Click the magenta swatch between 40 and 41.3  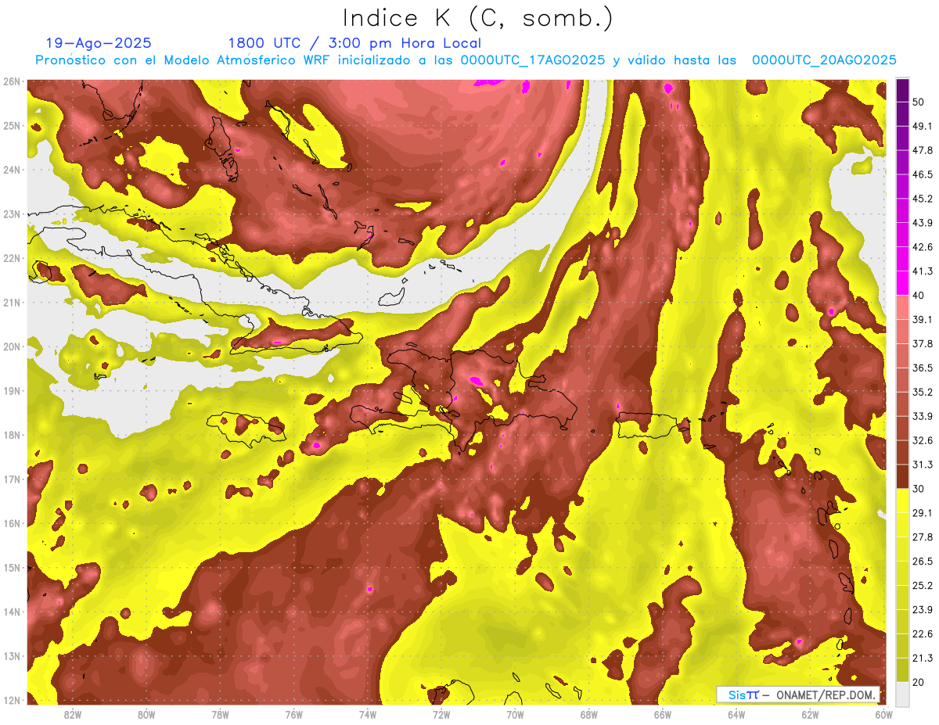902,283
